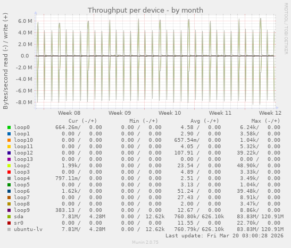This screenshot has width=291, height=248.
Task: Select the loop9 legend label
Action: (22, 210)
